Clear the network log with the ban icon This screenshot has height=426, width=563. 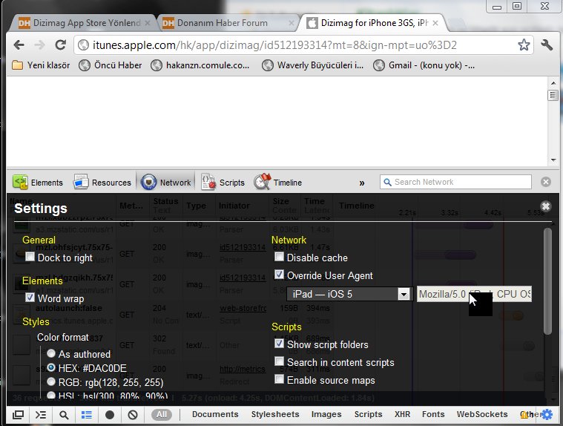(x=133, y=415)
